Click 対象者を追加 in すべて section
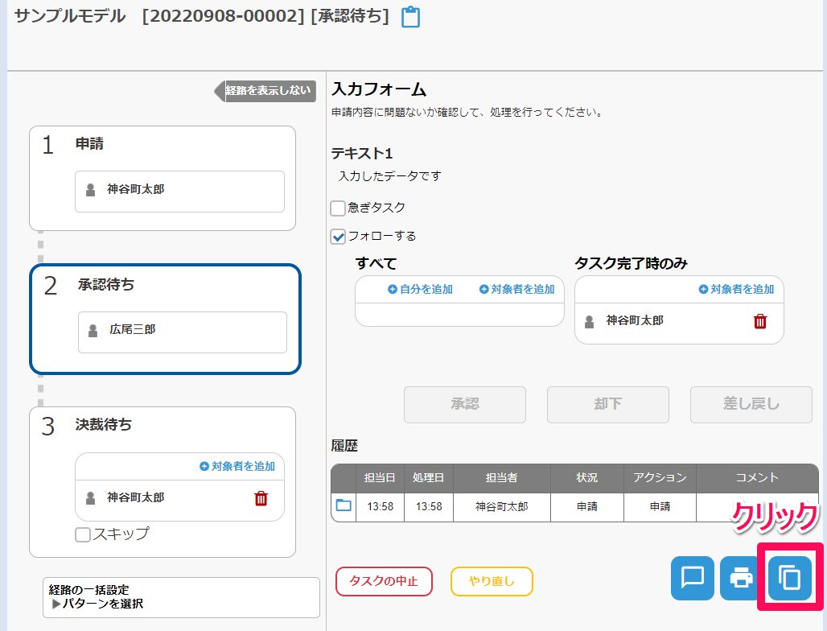 [516, 289]
